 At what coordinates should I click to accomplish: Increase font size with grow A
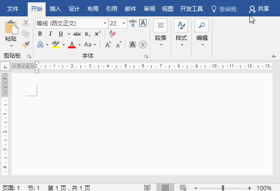(x=108, y=45)
